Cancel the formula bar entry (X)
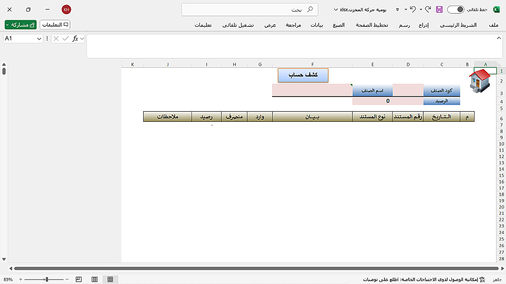The image size is (506, 284). click(56, 38)
